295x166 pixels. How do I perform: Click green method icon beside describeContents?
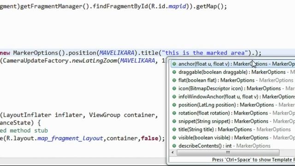[x=174, y=146]
